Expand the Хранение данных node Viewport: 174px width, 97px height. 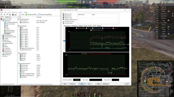click(1, 43)
